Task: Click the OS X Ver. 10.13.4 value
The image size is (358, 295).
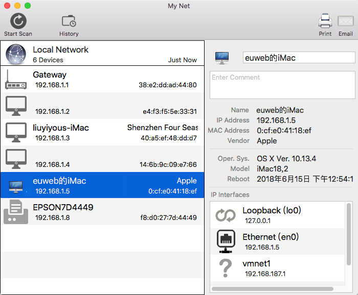Action: point(286,159)
